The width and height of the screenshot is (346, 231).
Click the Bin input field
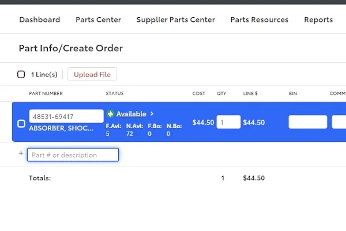[x=307, y=122]
